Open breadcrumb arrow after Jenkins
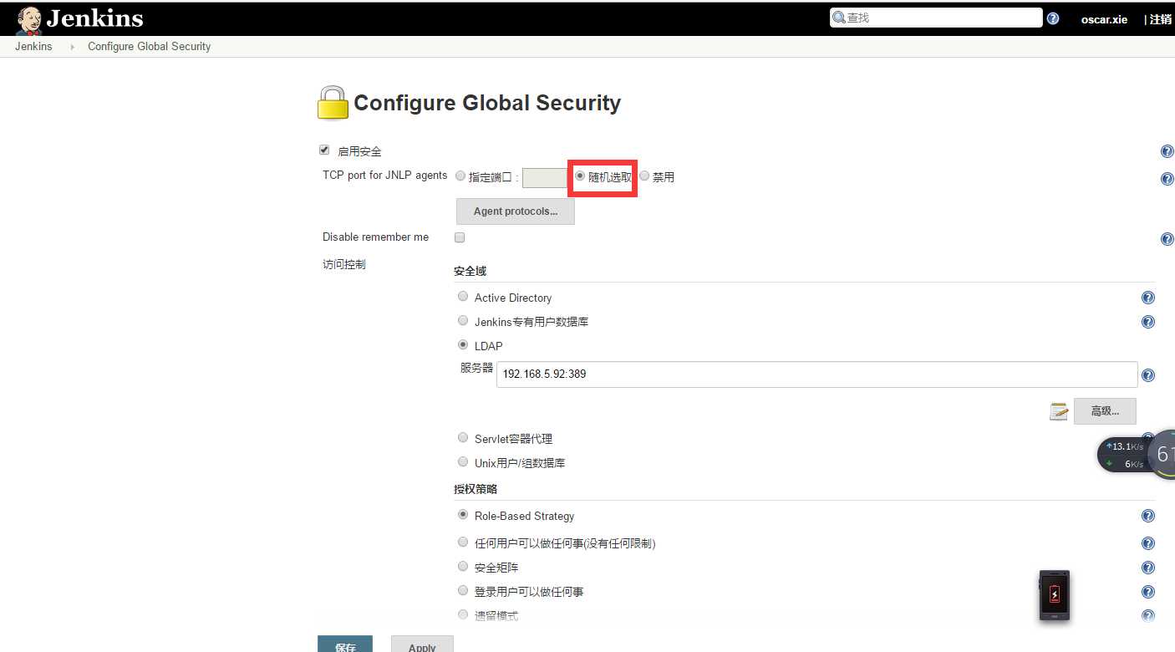The height and width of the screenshot is (652, 1175). pyautogui.click(x=73, y=47)
